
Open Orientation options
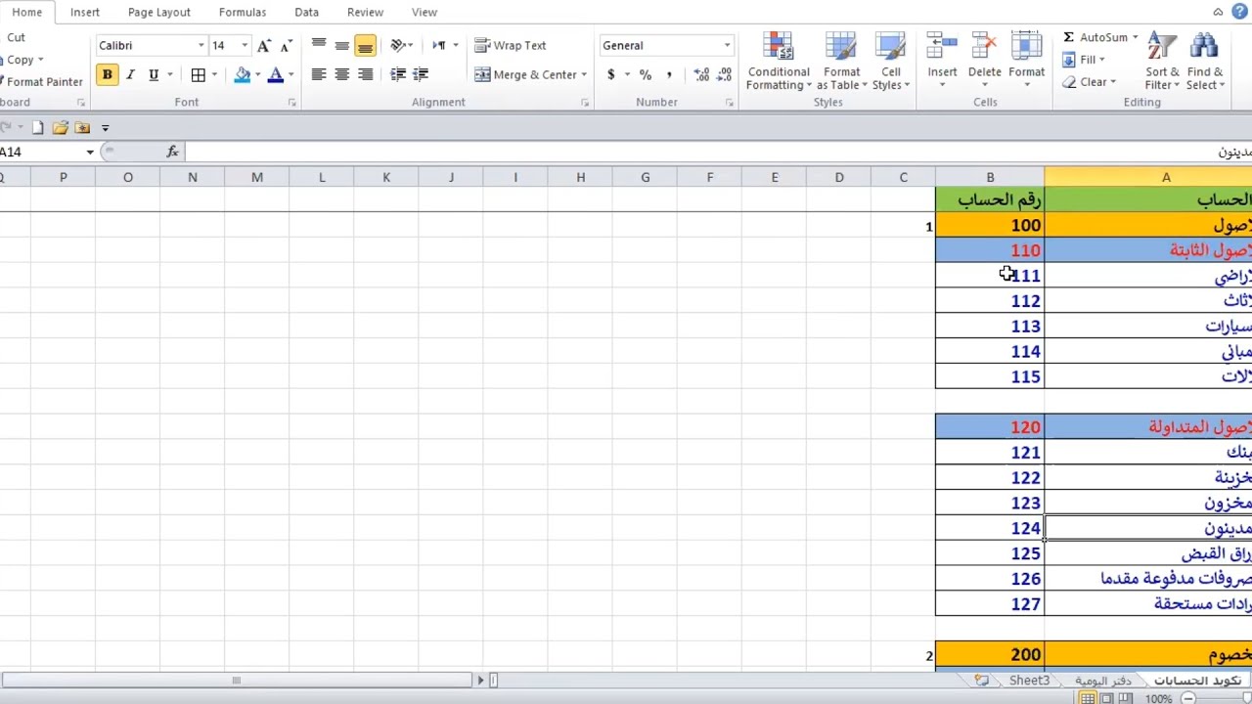[x=399, y=45]
